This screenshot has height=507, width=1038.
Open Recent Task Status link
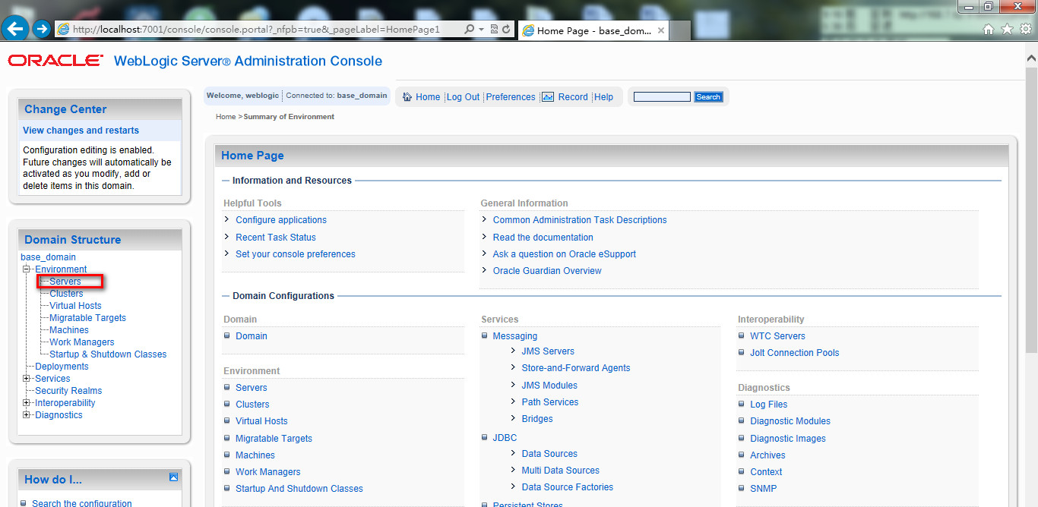(276, 237)
